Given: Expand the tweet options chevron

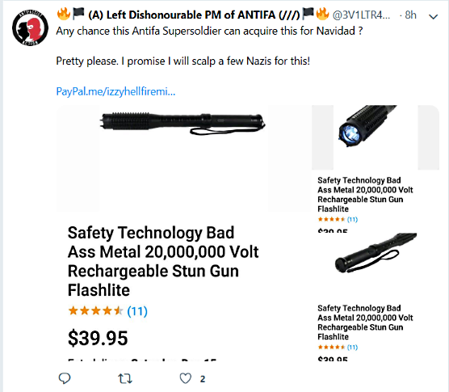Looking at the screenshot, I should pyautogui.click(x=433, y=17).
